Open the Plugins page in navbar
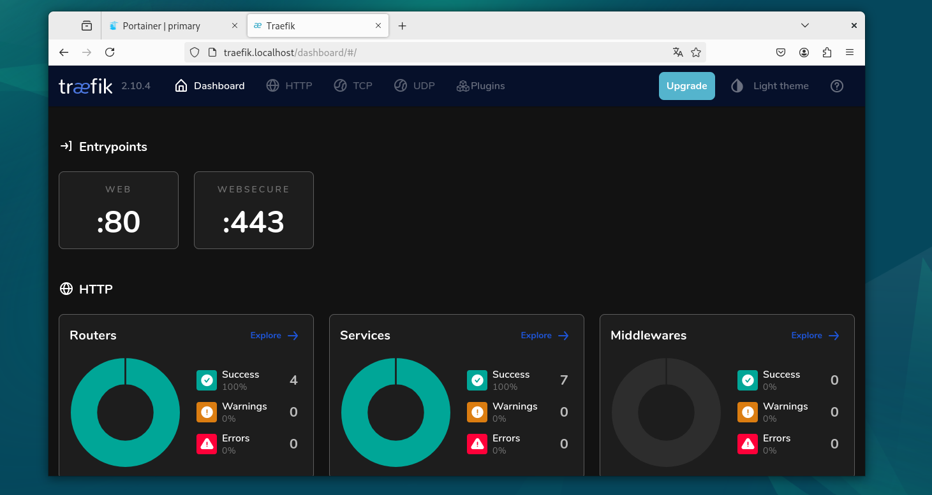Image resolution: width=932 pixels, height=495 pixels. click(481, 86)
